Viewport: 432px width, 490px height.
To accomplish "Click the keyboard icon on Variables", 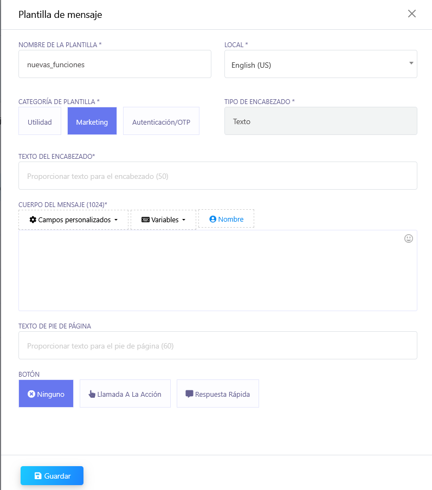I will (145, 220).
